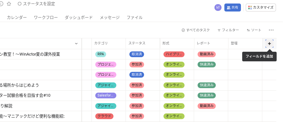Open task マニアックだけど便利な機能紹
Screen dimensions: 283x122
coord(32,116)
